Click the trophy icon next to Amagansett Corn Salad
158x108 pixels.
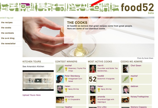tap(66, 80)
